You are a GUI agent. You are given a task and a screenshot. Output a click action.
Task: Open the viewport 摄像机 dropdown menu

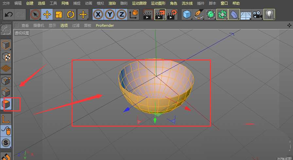[39, 25]
